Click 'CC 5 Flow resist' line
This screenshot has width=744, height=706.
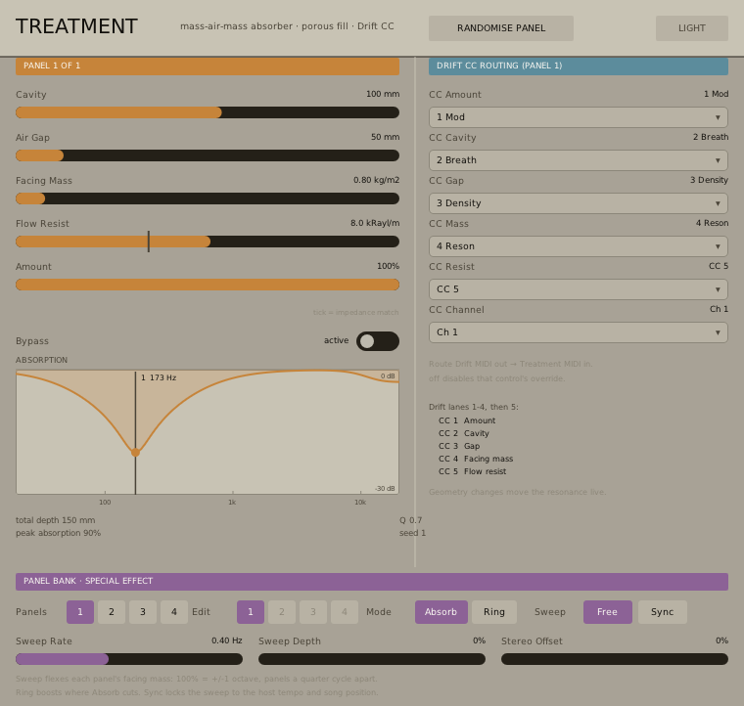[473, 471]
